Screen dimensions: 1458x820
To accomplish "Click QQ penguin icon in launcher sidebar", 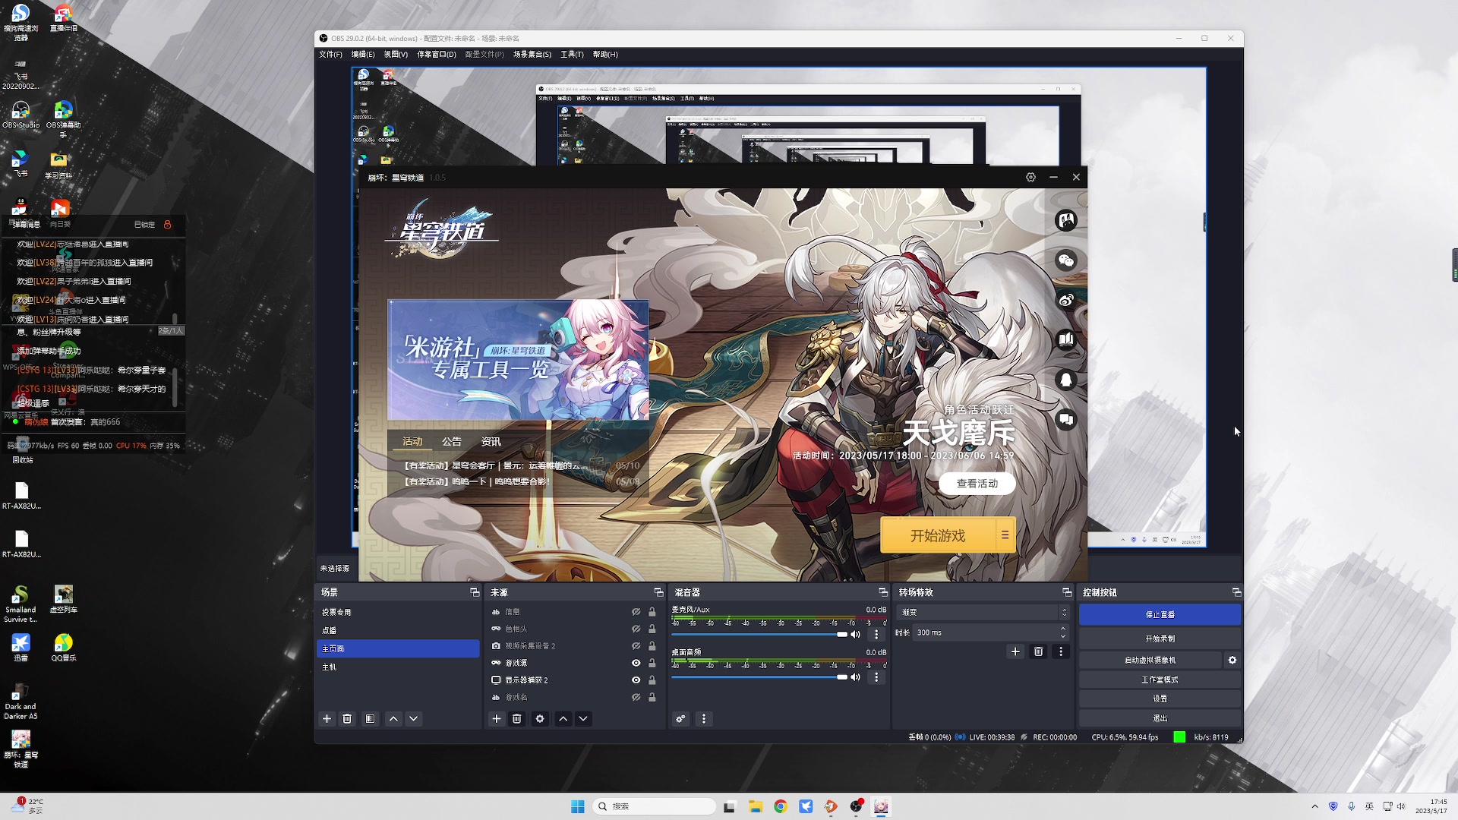I will (1066, 380).
